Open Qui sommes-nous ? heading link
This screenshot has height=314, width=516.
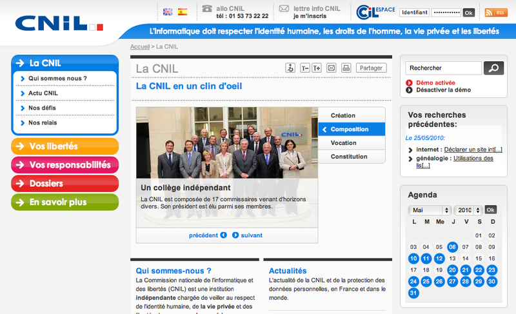[174, 271]
